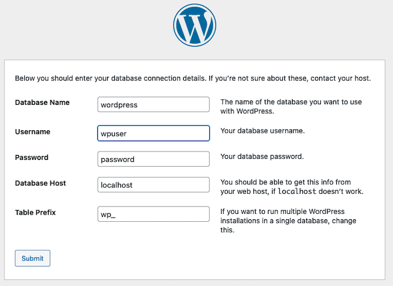The height and width of the screenshot is (286, 393).
Task: Focus the Database Name input field
Action: (x=153, y=105)
